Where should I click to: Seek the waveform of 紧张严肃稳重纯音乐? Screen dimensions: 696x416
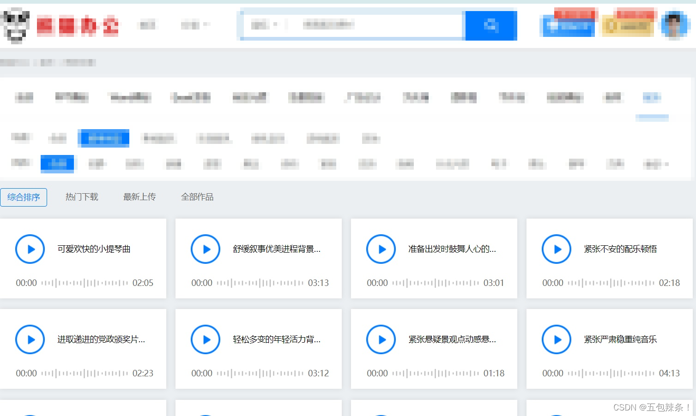[x=611, y=373]
